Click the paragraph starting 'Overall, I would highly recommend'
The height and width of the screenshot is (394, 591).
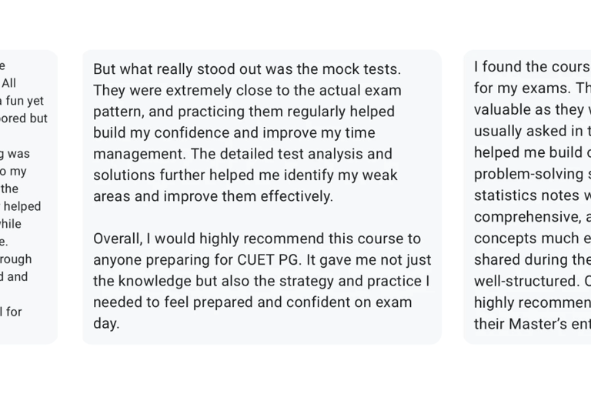point(262,281)
